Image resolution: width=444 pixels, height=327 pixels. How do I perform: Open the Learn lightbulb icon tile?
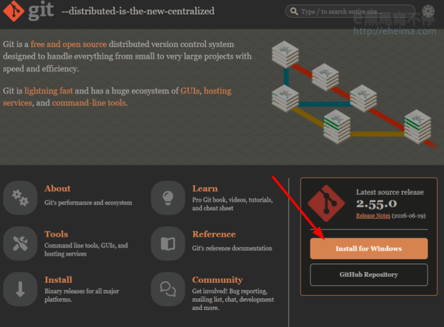click(168, 198)
